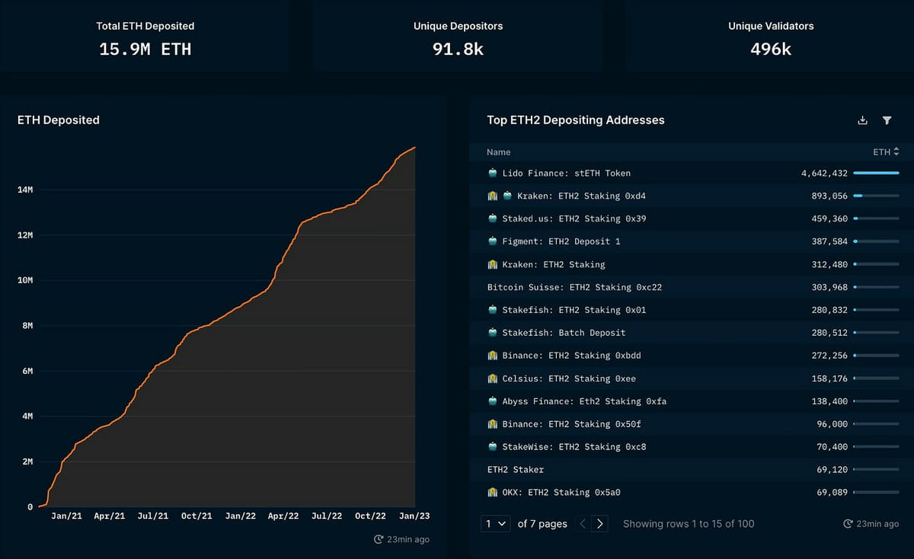Open Figment: ETH2 Deposit 1 address
This screenshot has width=914, height=559.
click(x=561, y=241)
